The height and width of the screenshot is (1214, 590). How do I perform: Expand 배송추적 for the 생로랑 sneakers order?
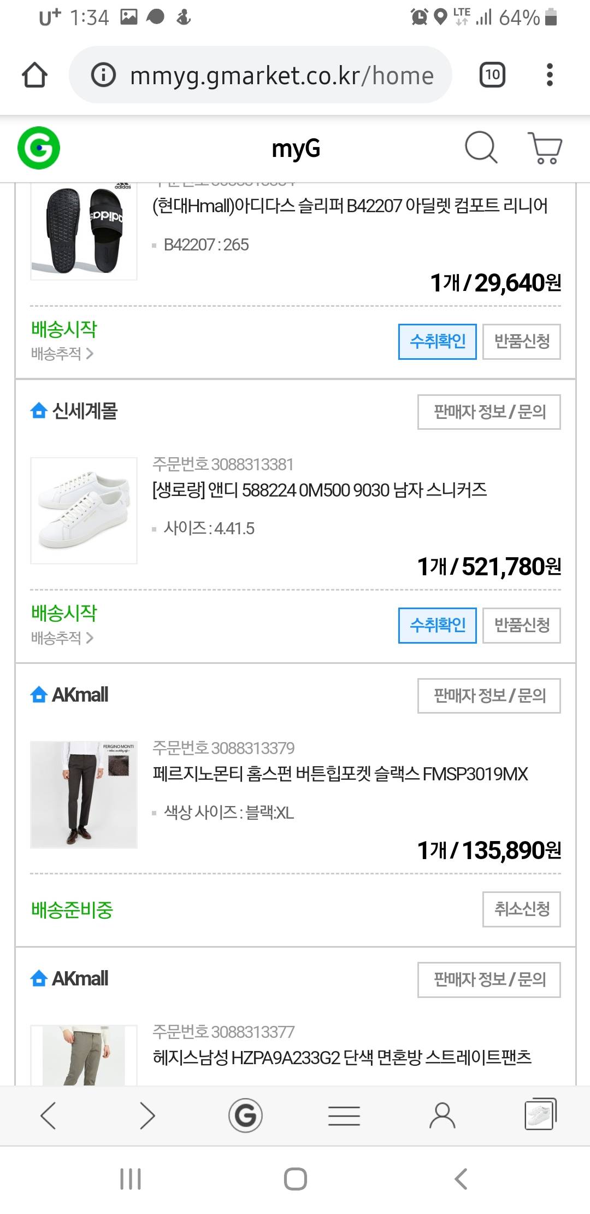point(62,638)
